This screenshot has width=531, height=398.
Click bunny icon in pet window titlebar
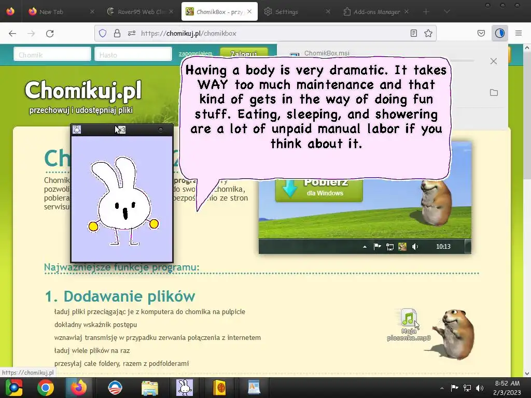(x=77, y=130)
